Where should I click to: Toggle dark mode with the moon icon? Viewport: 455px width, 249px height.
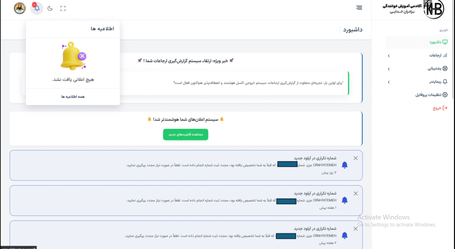coord(50,8)
